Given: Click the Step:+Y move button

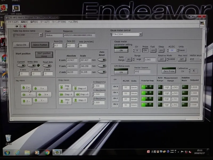Looking at the screenshot, I should [80, 89].
